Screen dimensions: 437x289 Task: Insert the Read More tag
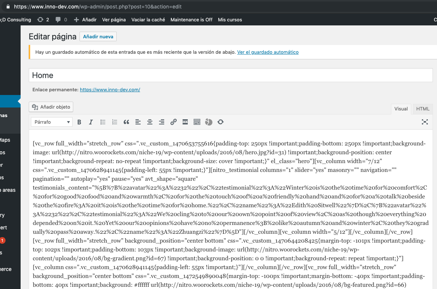[x=185, y=122]
